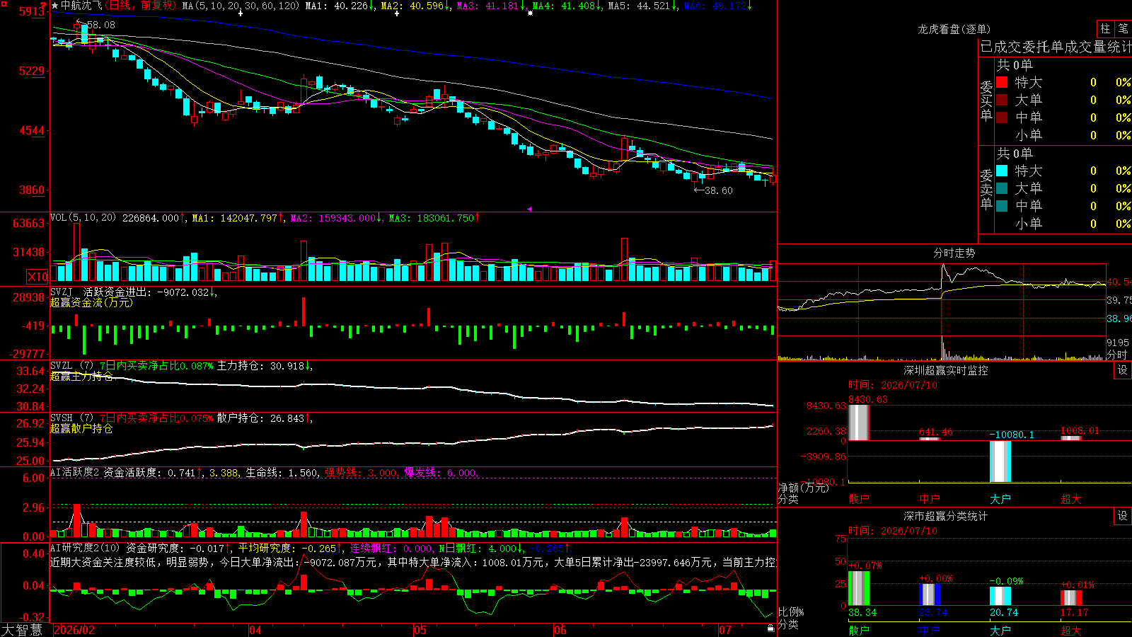Image resolution: width=1132 pixels, height=637 pixels.
Task: Open 设 settings for 深圳超赢实时监控
Action: pos(1123,370)
